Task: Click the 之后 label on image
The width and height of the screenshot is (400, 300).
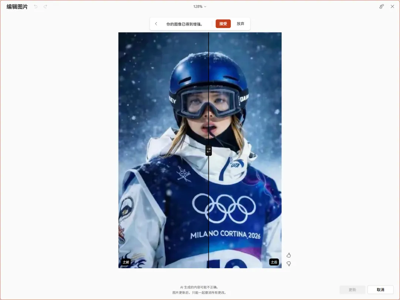Action: click(x=274, y=262)
